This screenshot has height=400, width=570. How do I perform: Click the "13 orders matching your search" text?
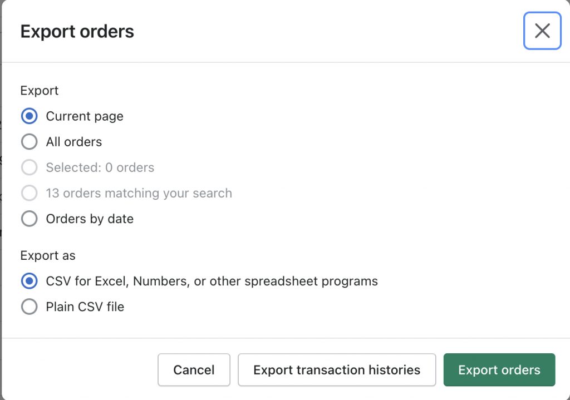pos(139,193)
